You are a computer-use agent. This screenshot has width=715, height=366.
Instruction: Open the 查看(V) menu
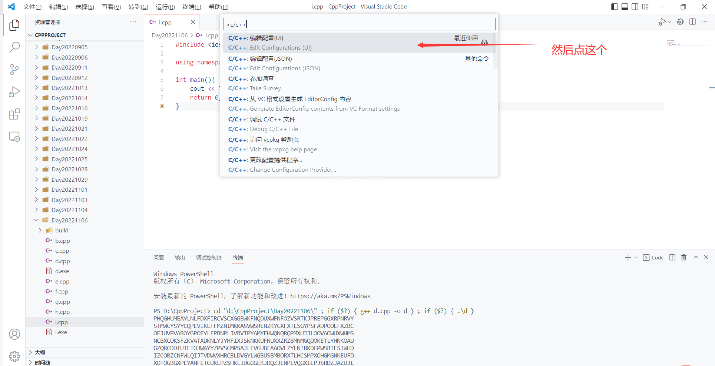[111, 7]
